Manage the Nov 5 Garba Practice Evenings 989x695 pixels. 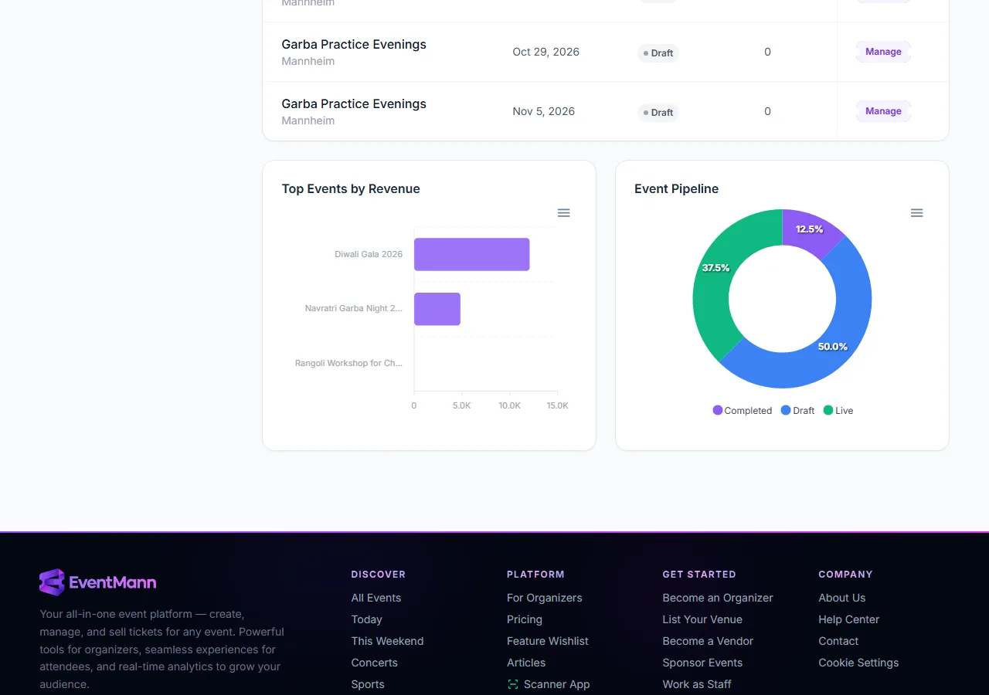883,111
